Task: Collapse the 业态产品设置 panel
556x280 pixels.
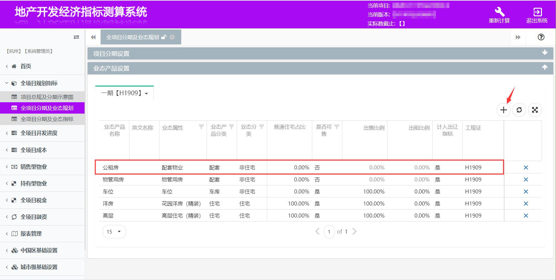Action: pos(545,67)
